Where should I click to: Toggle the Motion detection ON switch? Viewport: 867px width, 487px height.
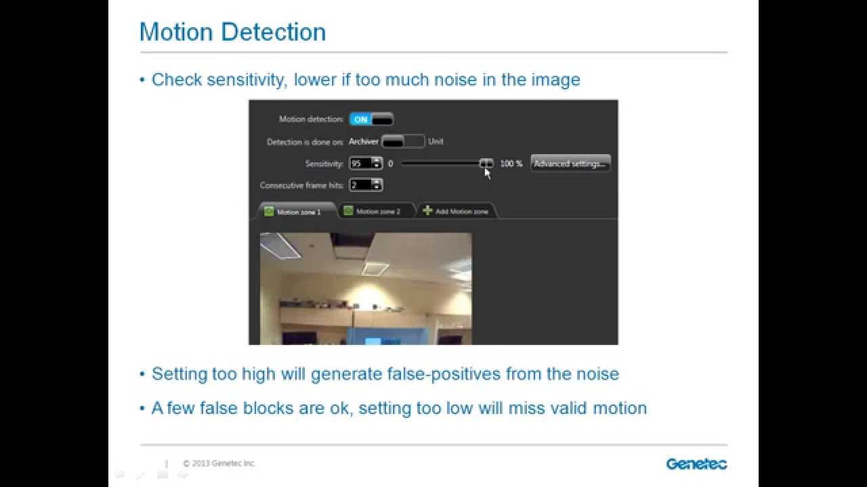[x=371, y=119]
